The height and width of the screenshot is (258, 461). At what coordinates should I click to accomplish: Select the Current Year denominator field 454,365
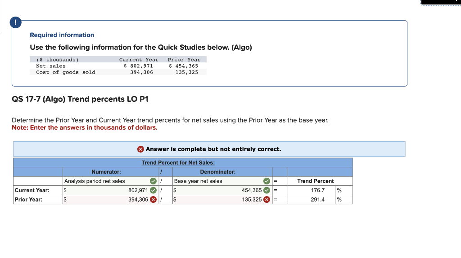(222, 190)
